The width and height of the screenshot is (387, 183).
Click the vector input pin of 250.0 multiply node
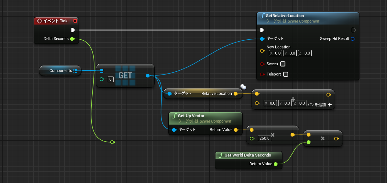click(x=252, y=130)
